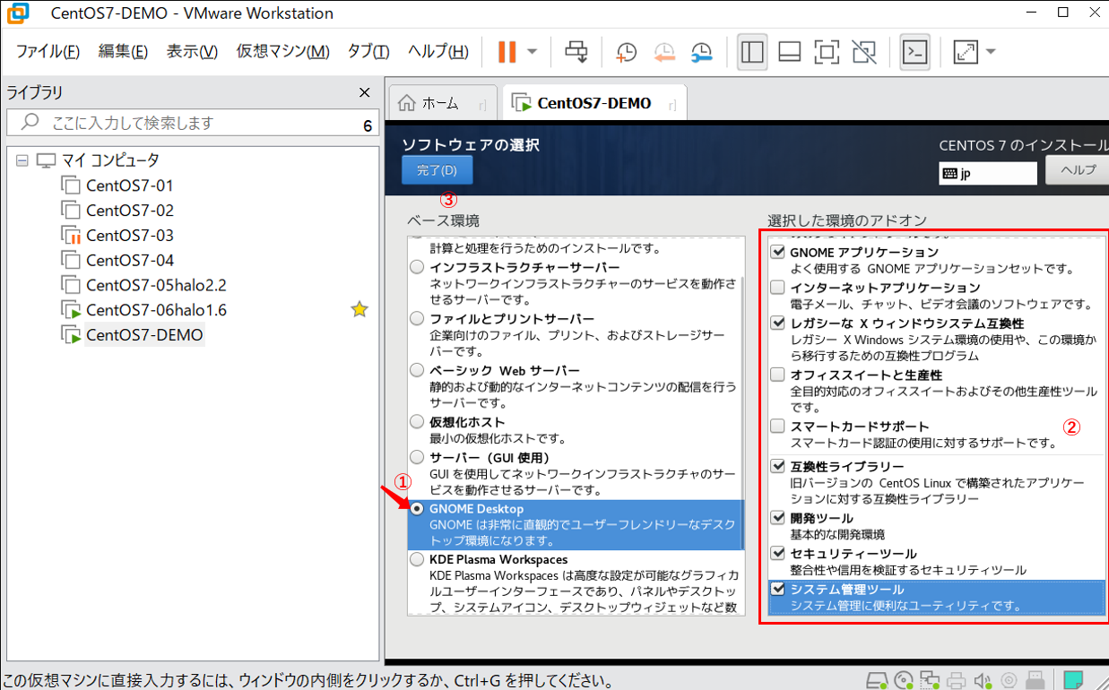
Task: Click the network adapter status icon
Action: [x=931, y=679]
